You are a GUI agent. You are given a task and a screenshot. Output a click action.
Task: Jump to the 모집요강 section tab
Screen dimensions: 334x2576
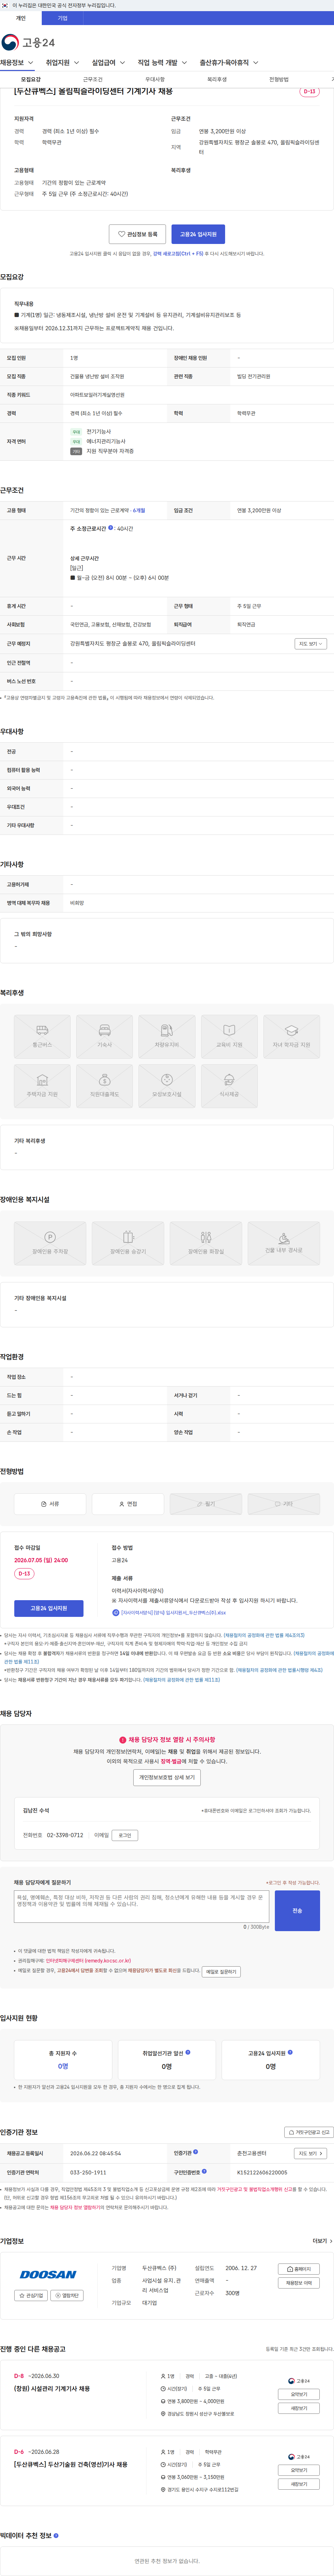click(x=31, y=79)
